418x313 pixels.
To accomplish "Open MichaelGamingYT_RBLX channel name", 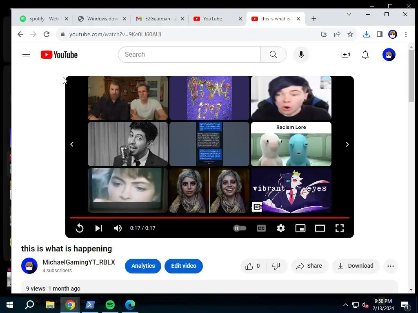I will pos(79,262).
